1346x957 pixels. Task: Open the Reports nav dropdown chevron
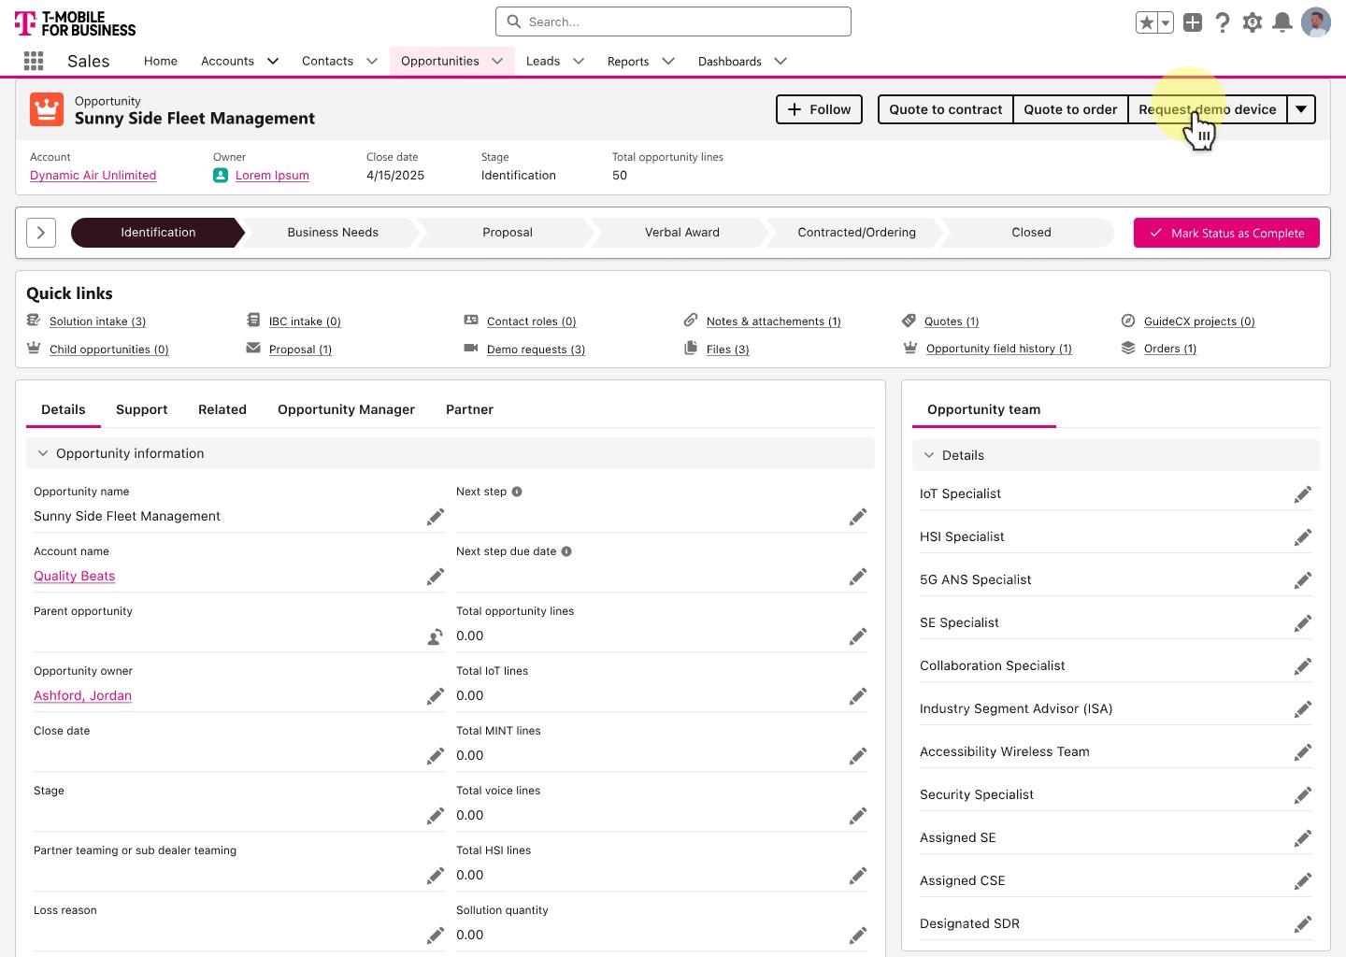(x=668, y=61)
